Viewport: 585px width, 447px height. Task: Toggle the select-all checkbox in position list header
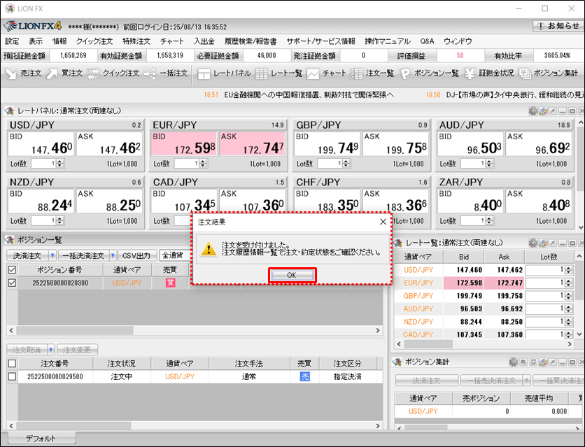click(x=11, y=269)
